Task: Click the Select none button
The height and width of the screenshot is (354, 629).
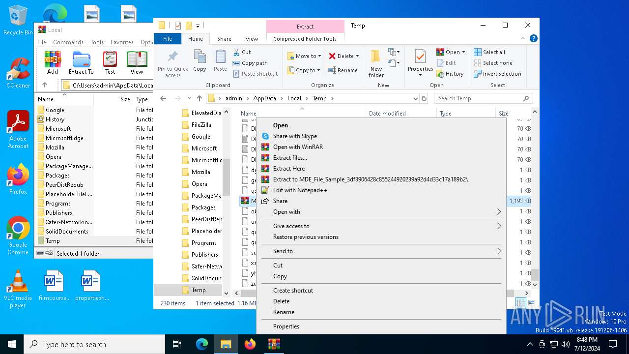Action: [493, 63]
